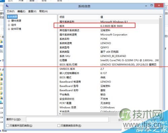
Task: Open the 帮助(H) menu
Action: coord(43,11)
